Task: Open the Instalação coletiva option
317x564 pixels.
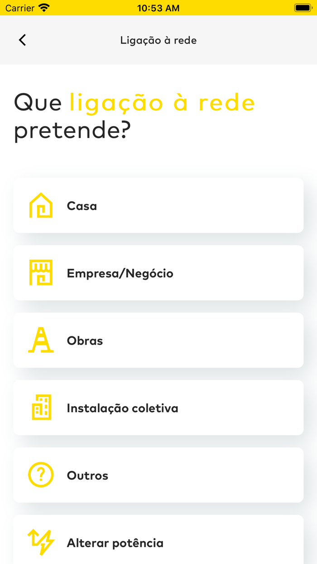Action: [x=158, y=408]
